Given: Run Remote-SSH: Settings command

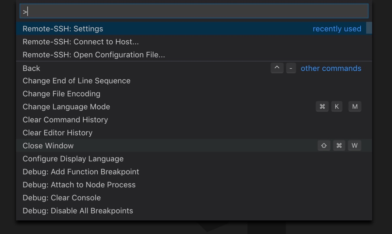Looking at the screenshot, I should (194, 29).
